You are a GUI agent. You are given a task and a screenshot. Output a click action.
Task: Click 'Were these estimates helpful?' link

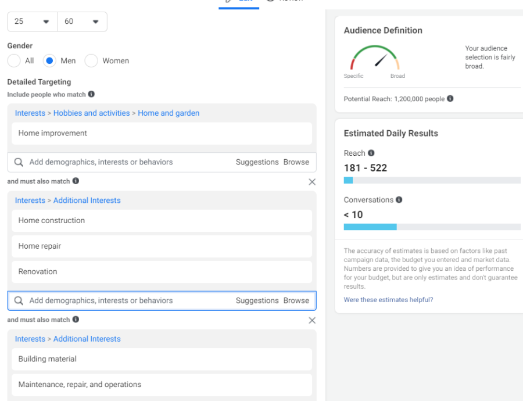tap(388, 300)
